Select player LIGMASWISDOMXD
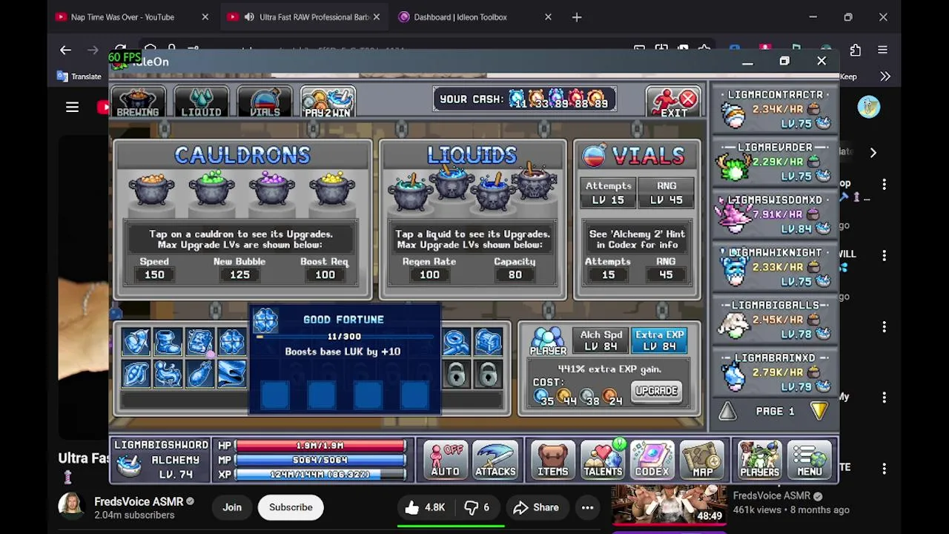 click(775, 214)
